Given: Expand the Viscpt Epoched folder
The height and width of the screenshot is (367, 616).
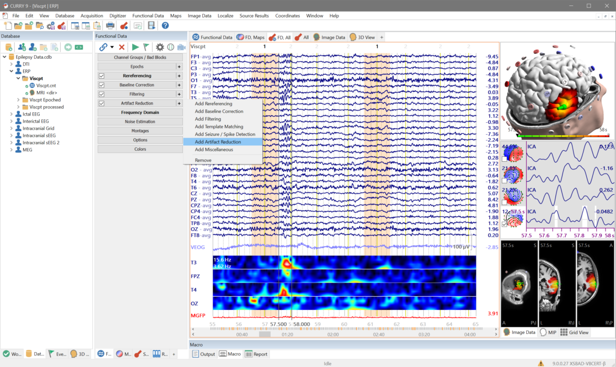Looking at the screenshot, I should point(18,100).
